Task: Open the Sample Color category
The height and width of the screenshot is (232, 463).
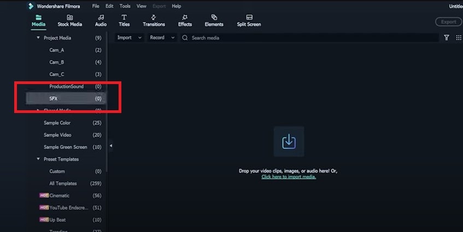Action: point(66,123)
